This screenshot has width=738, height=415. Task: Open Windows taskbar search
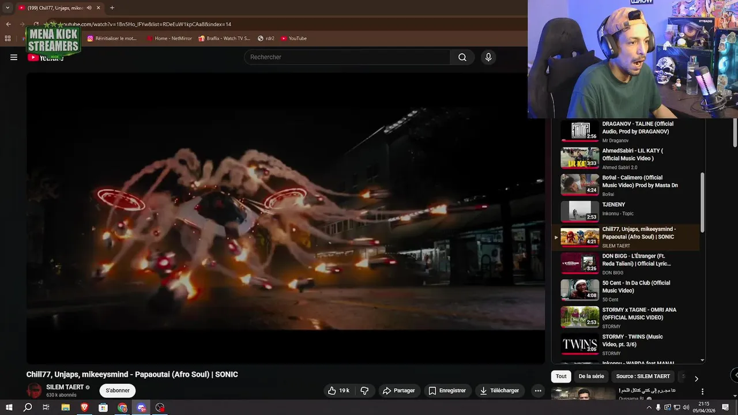[27, 408]
